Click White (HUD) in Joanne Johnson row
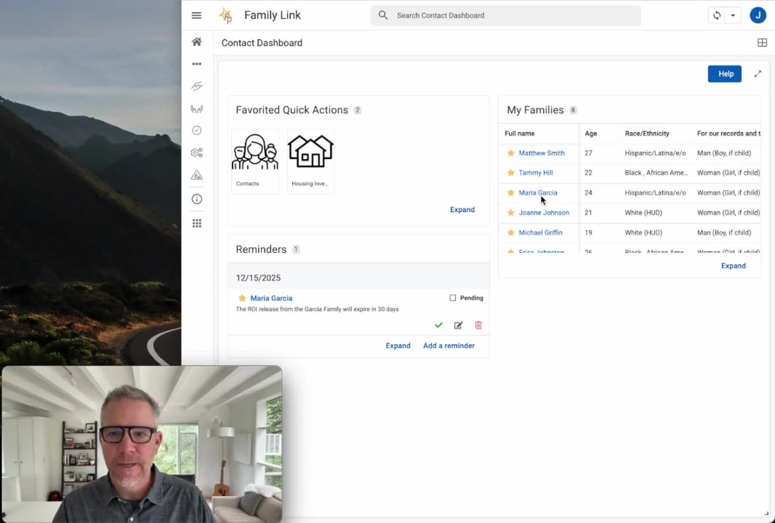Screen dimensions: 775x523 (643, 213)
